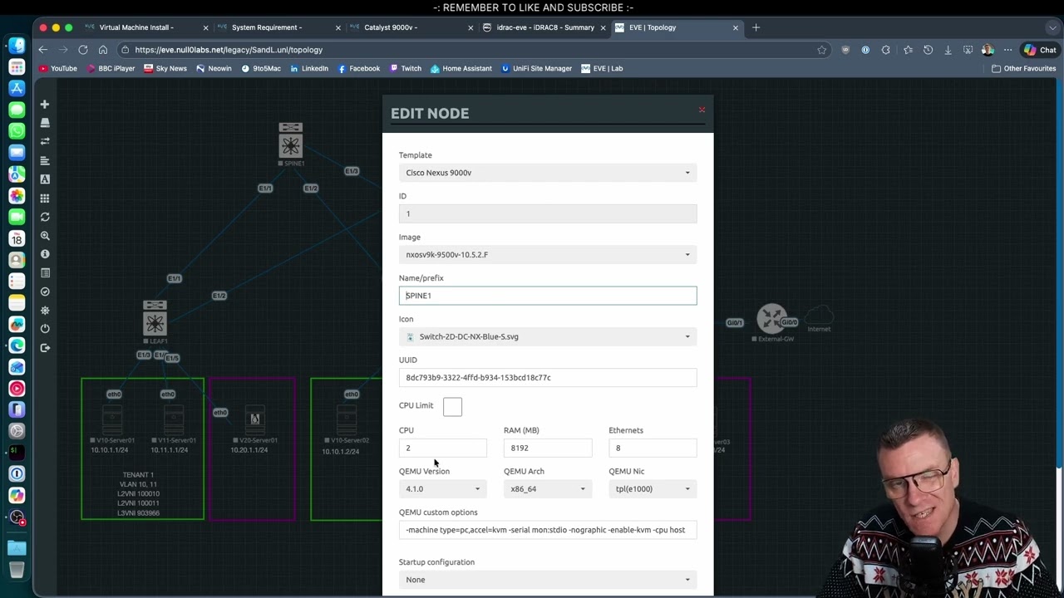
Task: Open App Store in the Dock
Action: [x=17, y=88]
